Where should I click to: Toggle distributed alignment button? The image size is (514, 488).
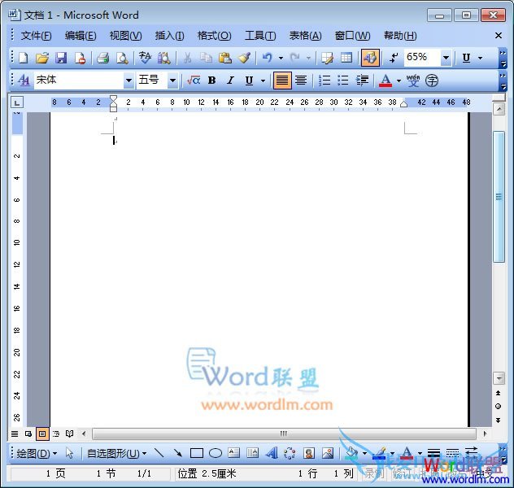click(301, 80)
